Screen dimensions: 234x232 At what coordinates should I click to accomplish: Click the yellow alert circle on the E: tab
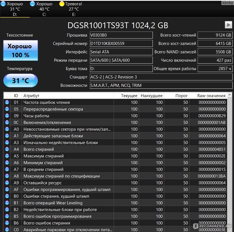pos(62,4)
